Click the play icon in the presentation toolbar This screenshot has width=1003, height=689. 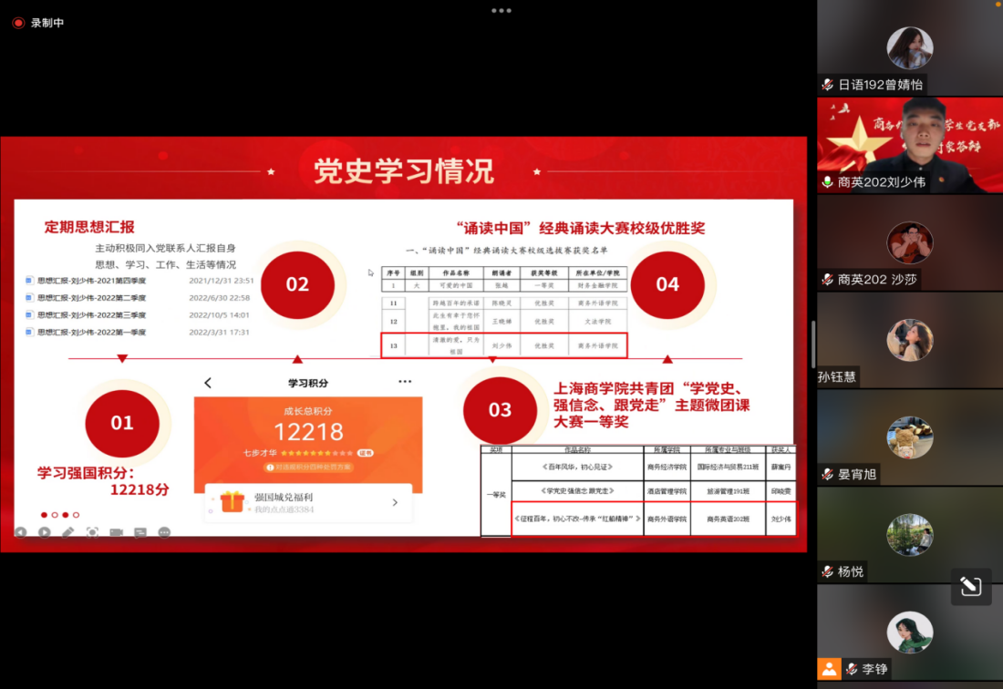(x=45, y=533)
